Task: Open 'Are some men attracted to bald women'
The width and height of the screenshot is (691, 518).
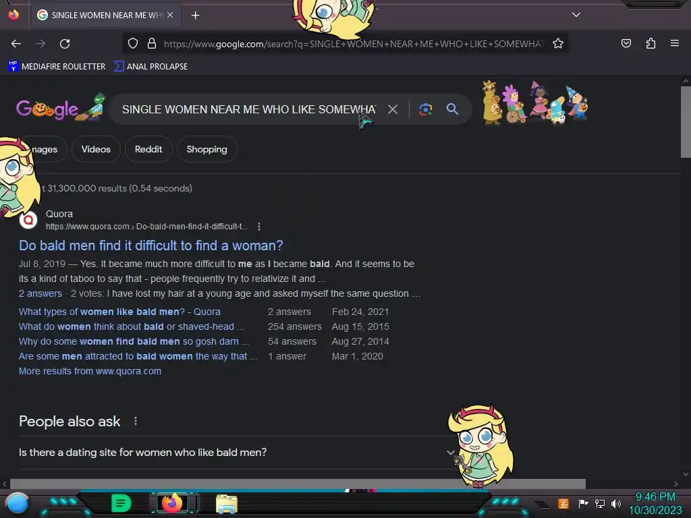Action: pos(138,356)
